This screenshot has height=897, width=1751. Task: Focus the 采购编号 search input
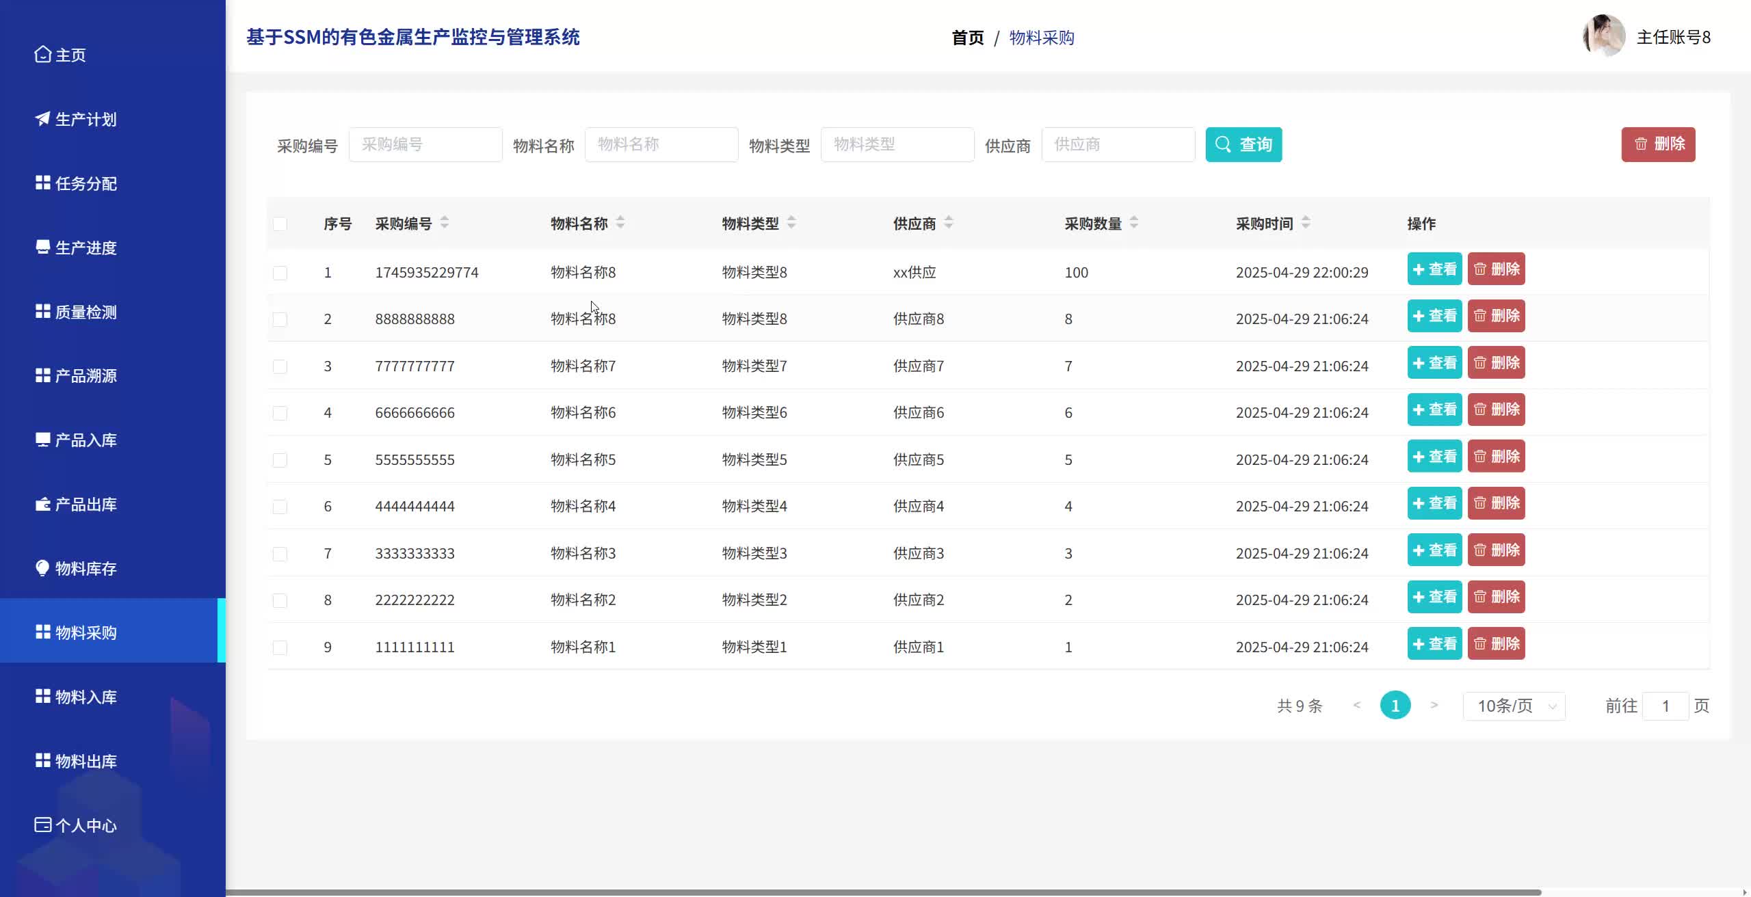pyautogui.click(x=425, y=144)
